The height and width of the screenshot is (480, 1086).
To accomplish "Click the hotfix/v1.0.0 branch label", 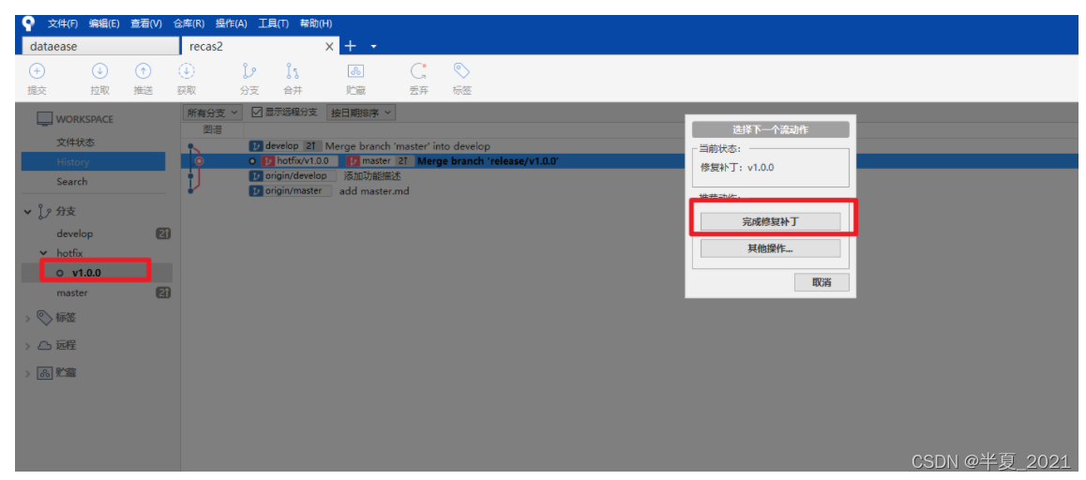I will coord(299,160).
